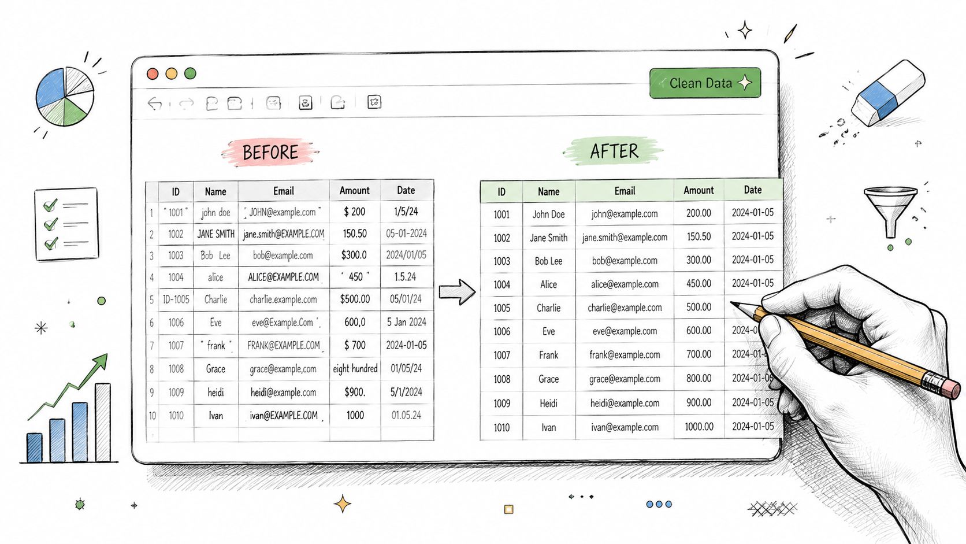Image resolution: width=966 pixels, height=544 pixels.
Task: Select the date cell "5 Jan 2024"
Action: [x=407, y=322]
